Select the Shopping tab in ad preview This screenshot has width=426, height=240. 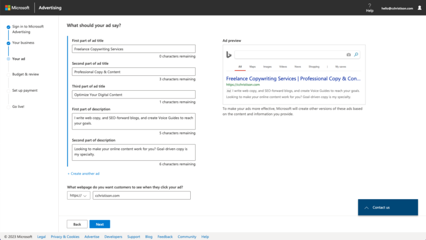pyautogui.click(x=314, y=67)
